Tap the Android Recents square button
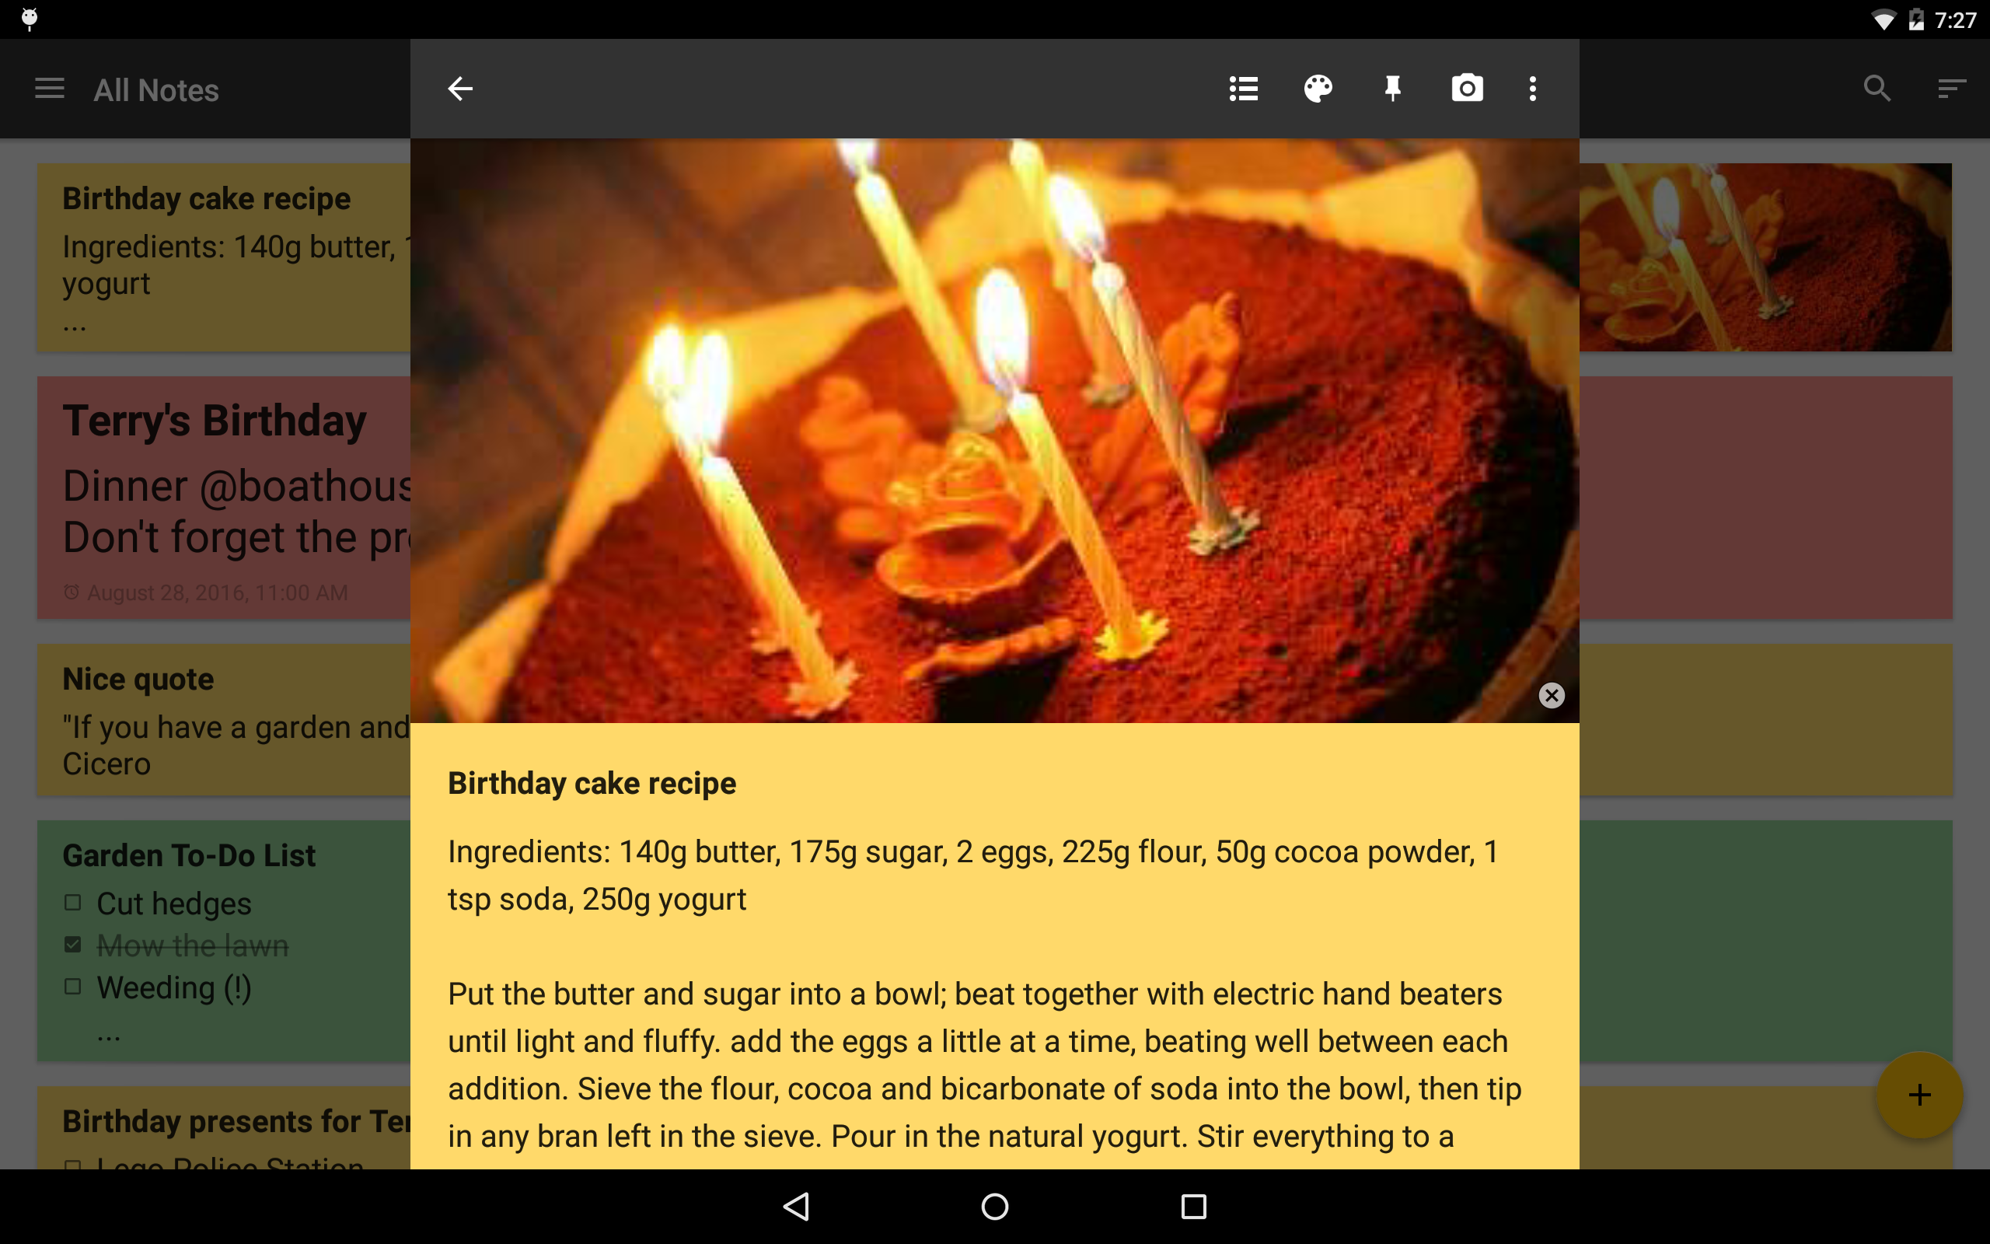Viewport: 1990px width, 1244px height. [1193, 1207]
